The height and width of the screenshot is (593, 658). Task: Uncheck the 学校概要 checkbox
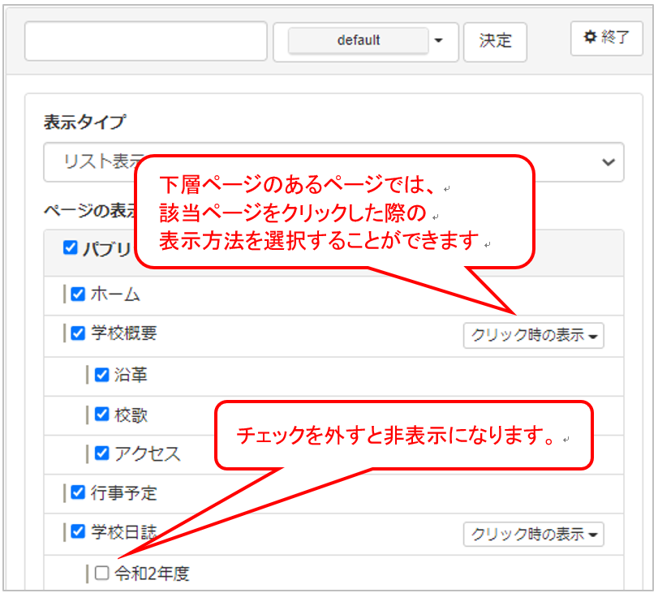pos(78,333)
